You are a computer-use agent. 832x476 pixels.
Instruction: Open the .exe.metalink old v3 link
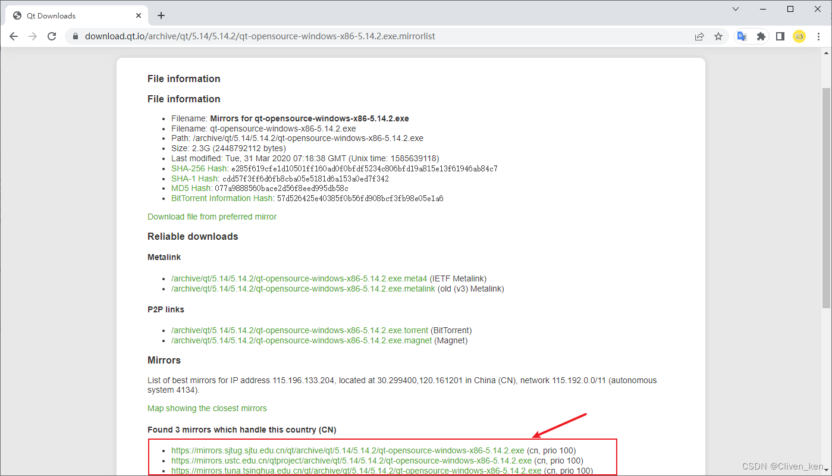(303, 289)
